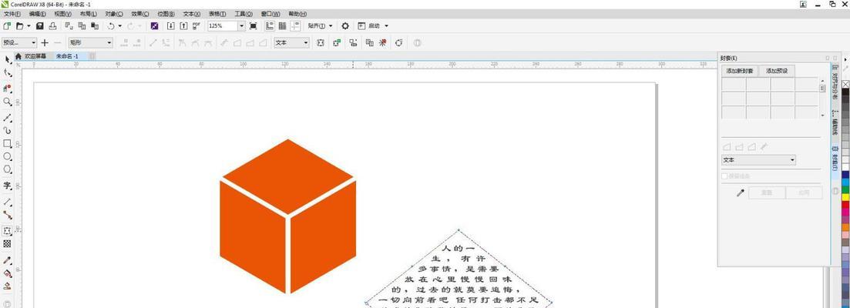Open the 编辑 menu
The image size is (850, 308).
(x=37, y=14)
